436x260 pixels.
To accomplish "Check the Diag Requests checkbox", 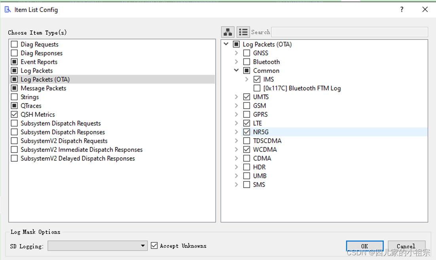I will point(15,44).
